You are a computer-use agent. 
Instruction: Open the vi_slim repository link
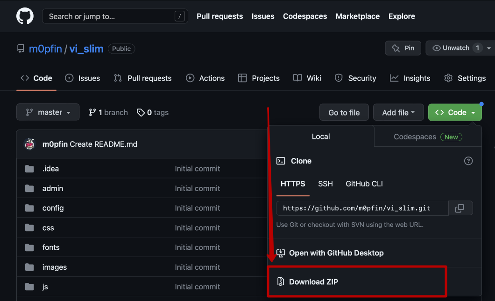coord(86,49)
